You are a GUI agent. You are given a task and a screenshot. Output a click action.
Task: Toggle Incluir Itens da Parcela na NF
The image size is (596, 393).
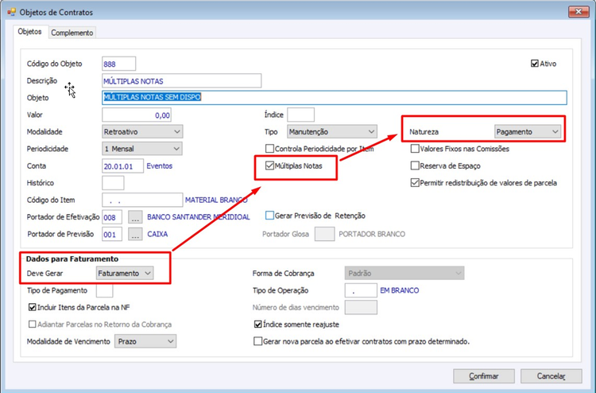coord(33,307)
